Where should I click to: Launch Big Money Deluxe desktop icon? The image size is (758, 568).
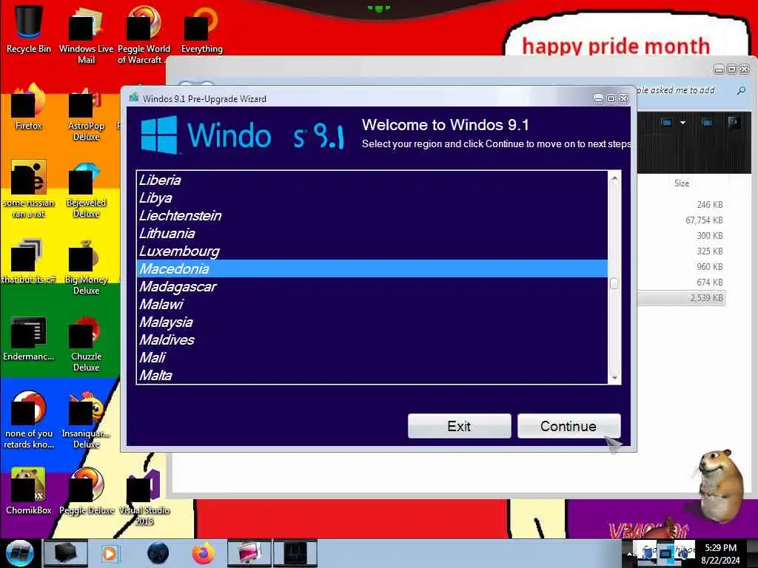point(86,266)
